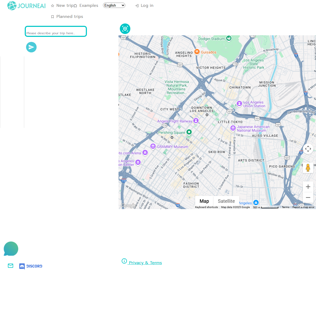The image size is (316, 316).
Task: Switch to Map view
Action: (204, 201)
